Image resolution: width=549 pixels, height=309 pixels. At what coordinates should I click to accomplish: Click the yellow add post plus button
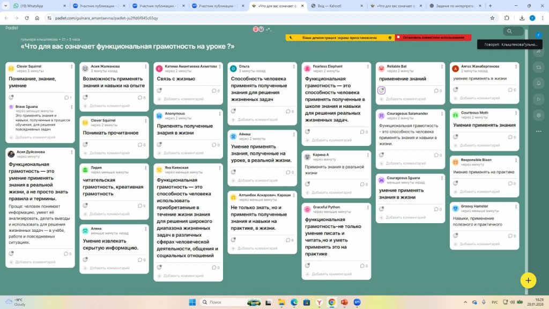pos(528,280)
